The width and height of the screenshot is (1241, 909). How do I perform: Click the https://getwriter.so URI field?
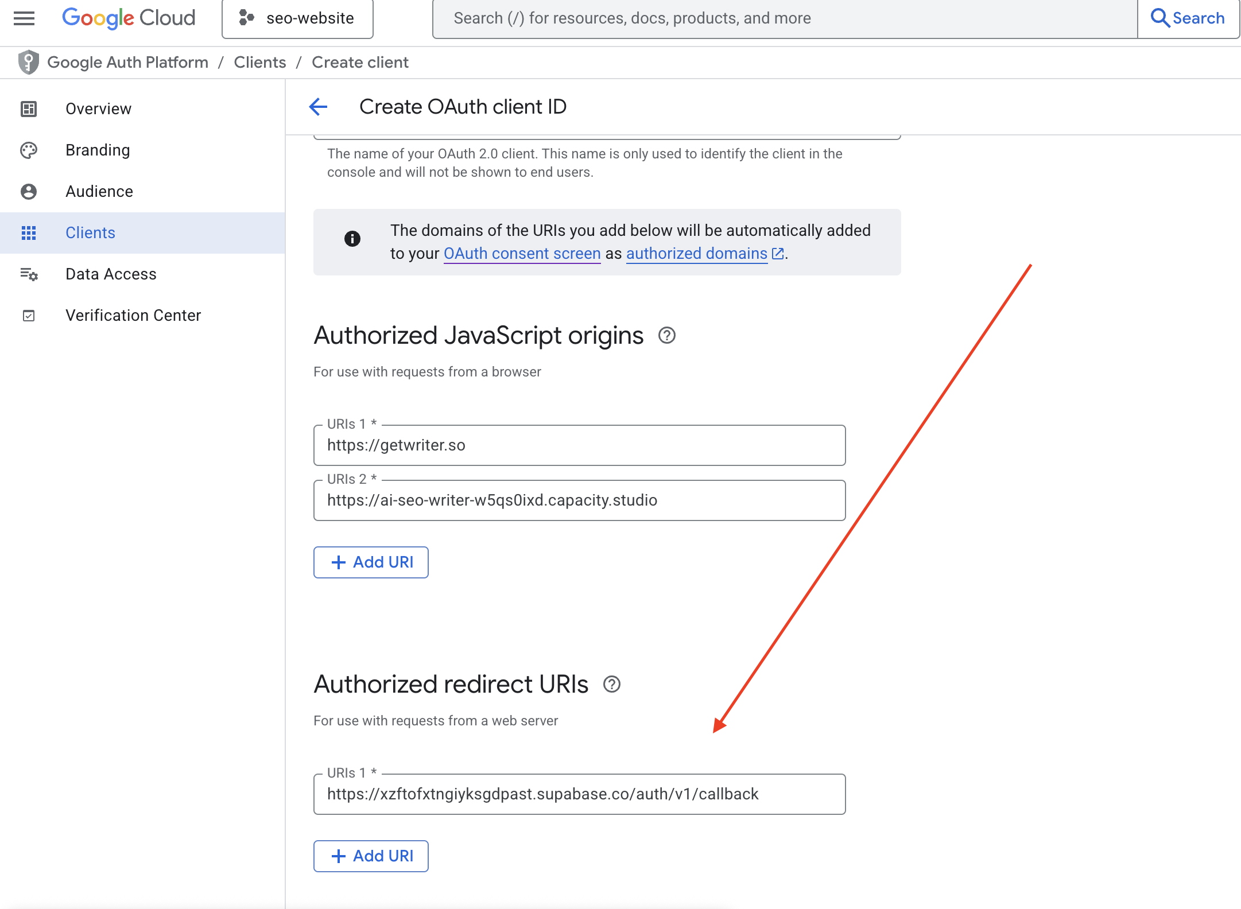click(x=579, y=445)
